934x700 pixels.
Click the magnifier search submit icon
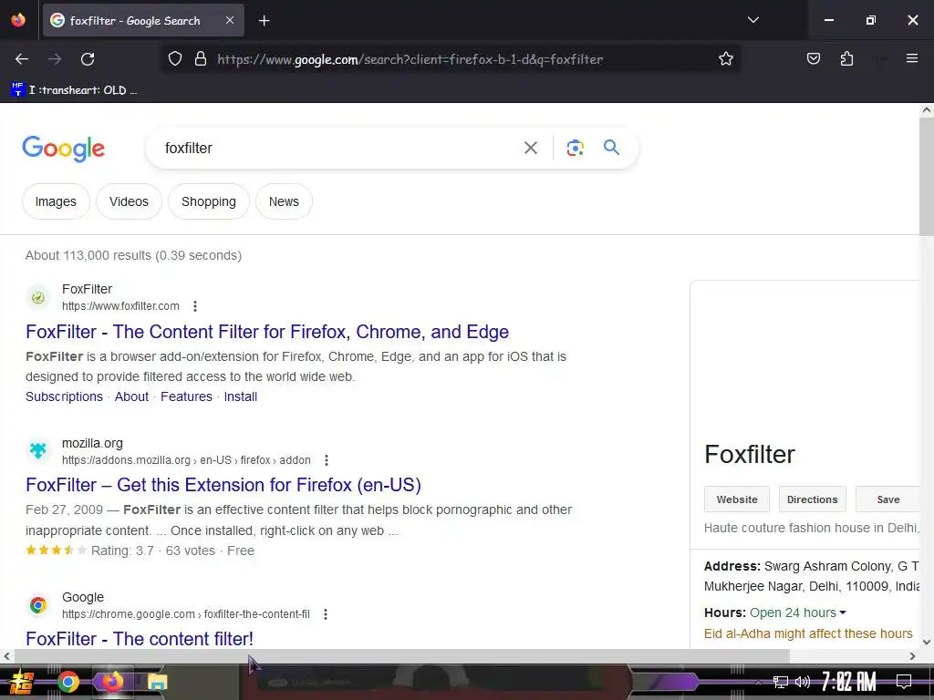(611, 147)
